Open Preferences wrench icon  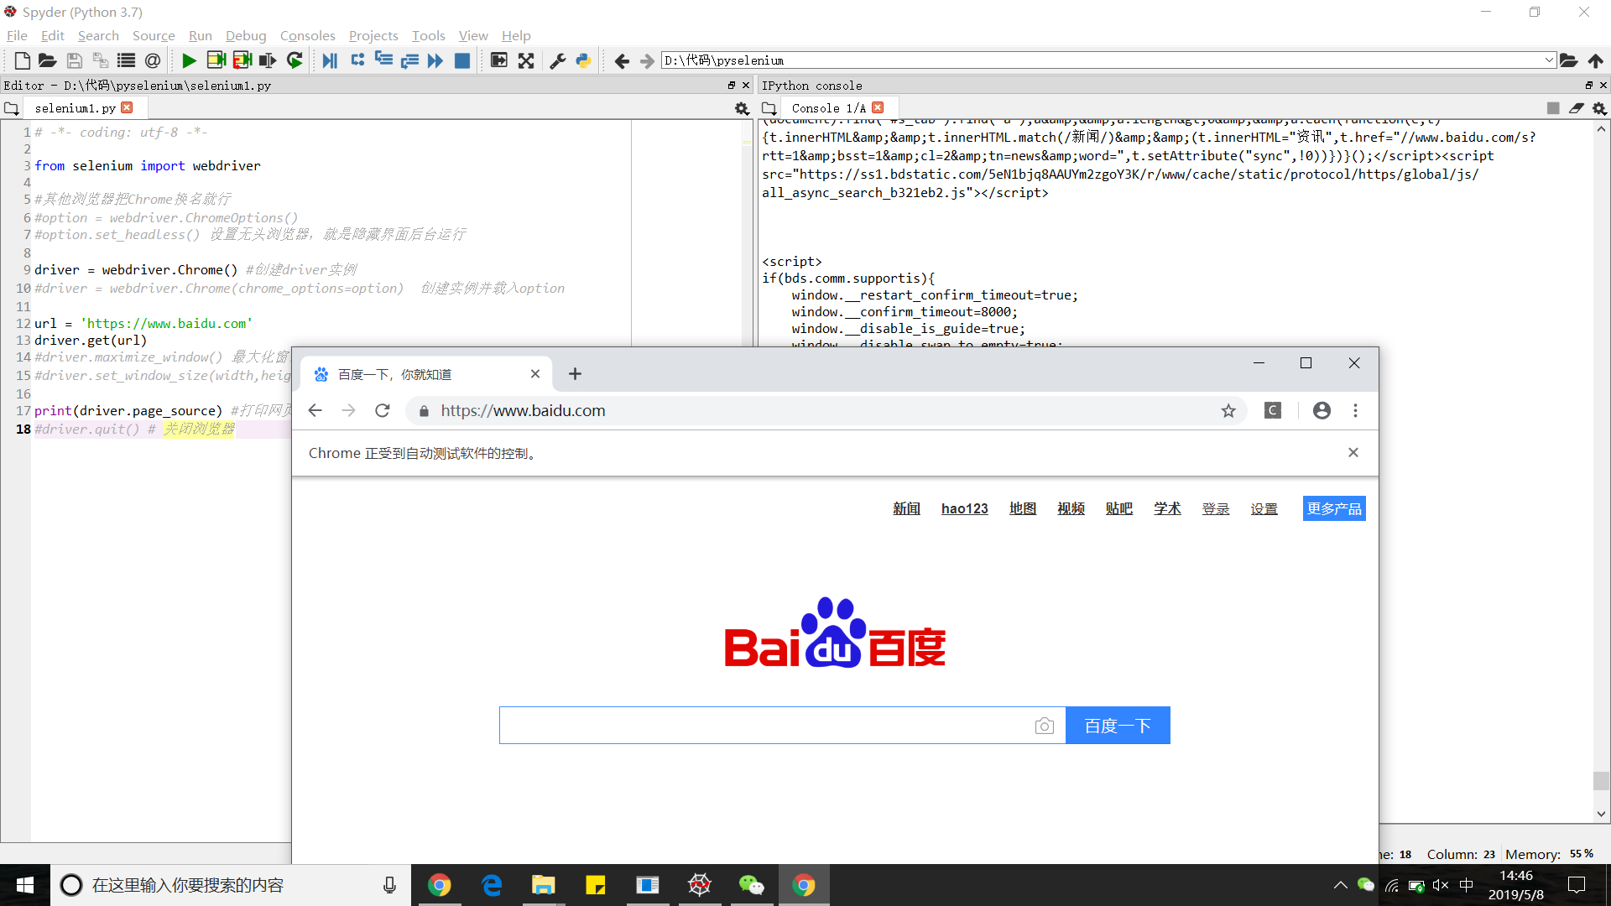tap(557, 60)
